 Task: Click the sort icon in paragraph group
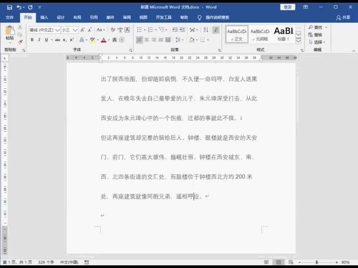coord(205,29)
